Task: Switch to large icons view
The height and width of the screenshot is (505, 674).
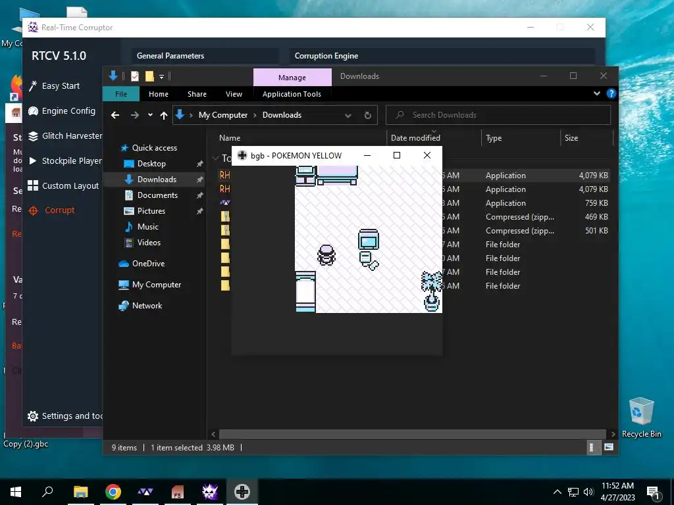Action: (609, 447)
